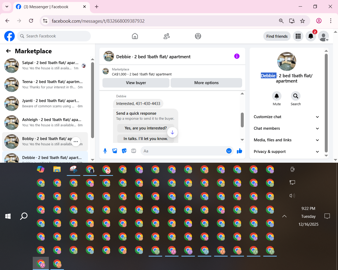Show hidden system tray icons
This screenshot has width=338, height=270.
284,216
